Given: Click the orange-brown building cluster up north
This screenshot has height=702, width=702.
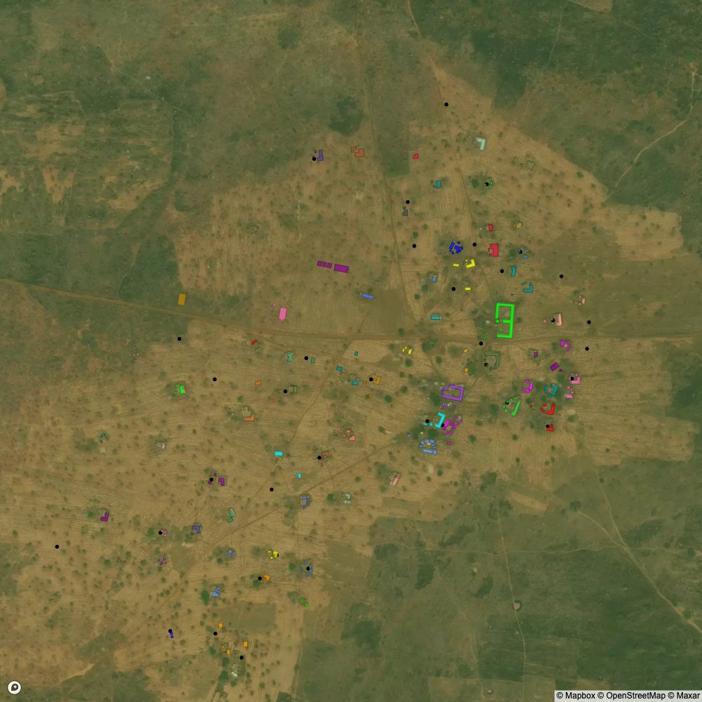Looking at the screenshot, I should click(359, 152).
